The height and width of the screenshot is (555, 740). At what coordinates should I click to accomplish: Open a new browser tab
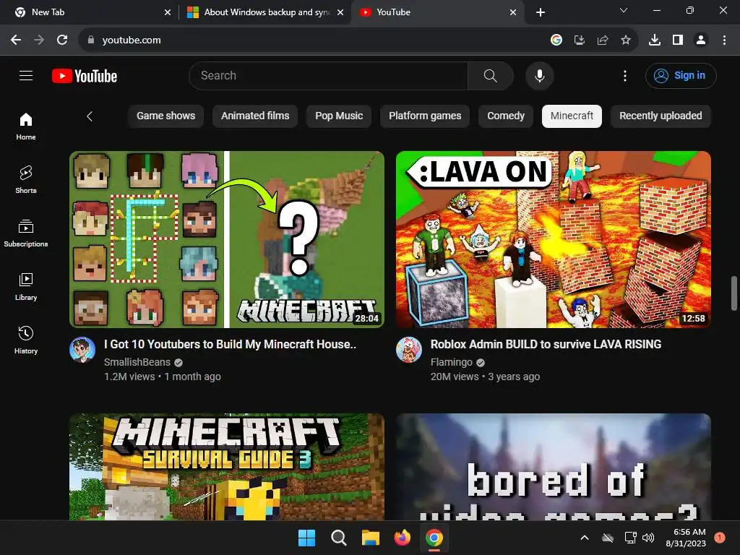click(541, 12)
